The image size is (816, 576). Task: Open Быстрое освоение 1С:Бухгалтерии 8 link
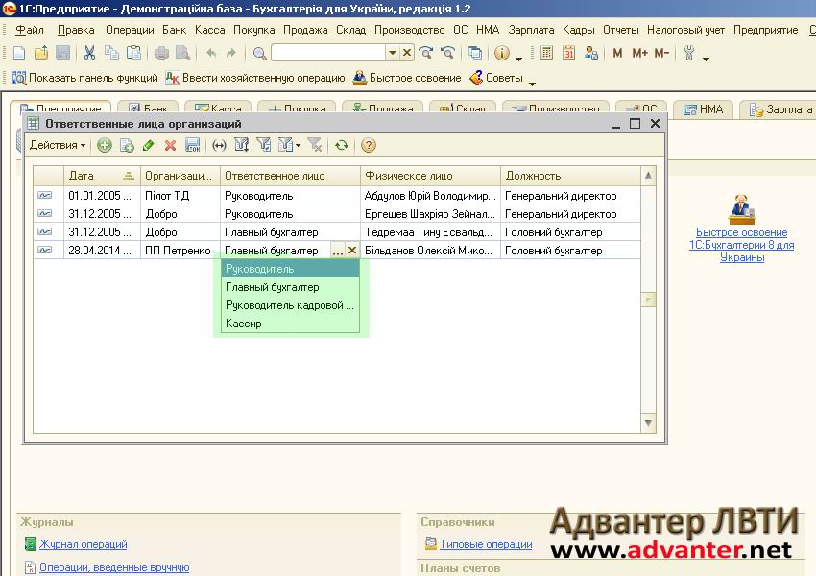click(741, 245)
